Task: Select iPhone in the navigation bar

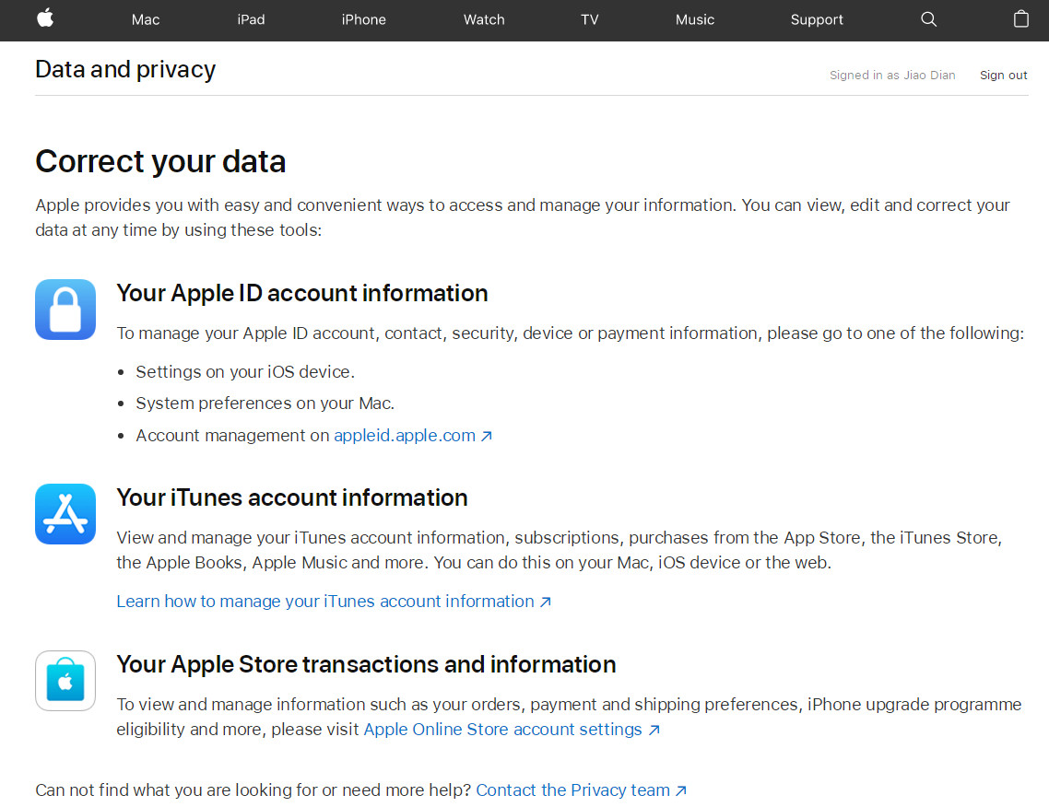Action: (x=363, y=19)
